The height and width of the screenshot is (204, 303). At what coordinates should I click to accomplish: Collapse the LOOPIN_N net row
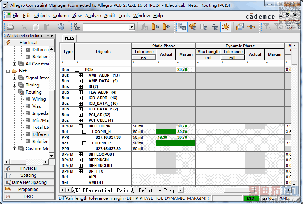pyautogui.click(x=84, y=132)
